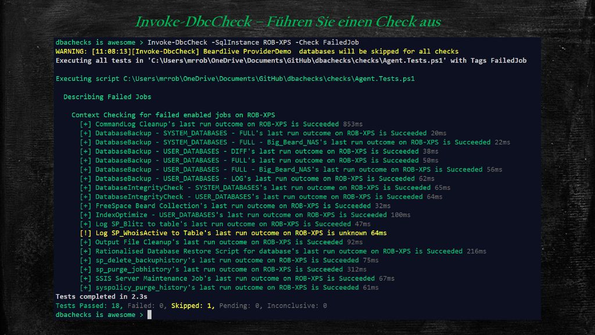595x335 pixels.
Task: Click the '[+]' marker on the CommandLog Cleanup row
Action: tap(85, 124)
